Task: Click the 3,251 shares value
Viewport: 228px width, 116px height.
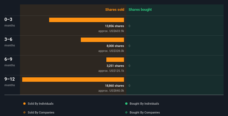Action: click(x=115, y=66)
